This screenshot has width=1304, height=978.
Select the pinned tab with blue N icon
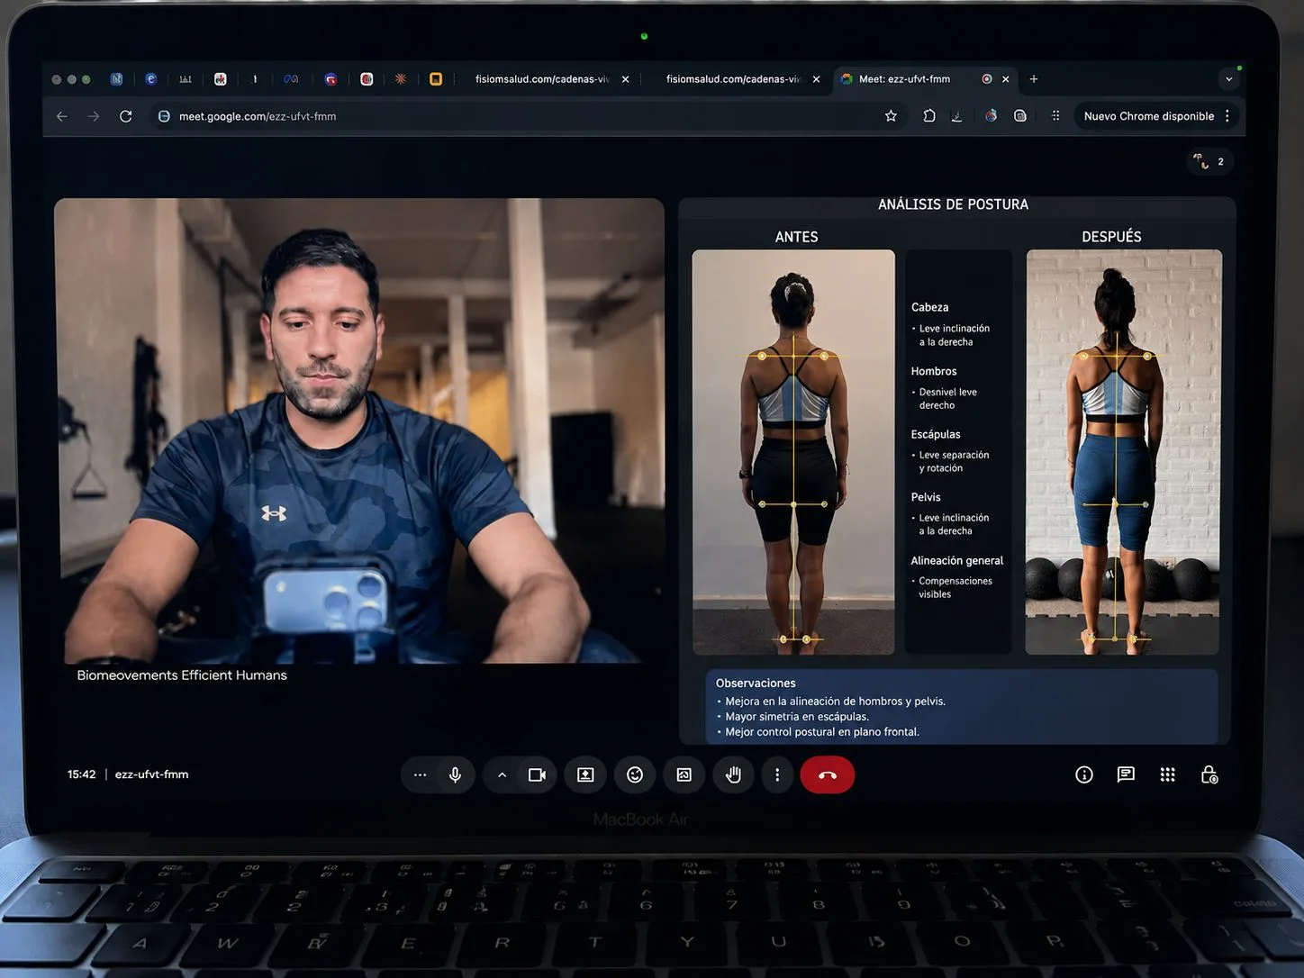(x=116, y=79)
